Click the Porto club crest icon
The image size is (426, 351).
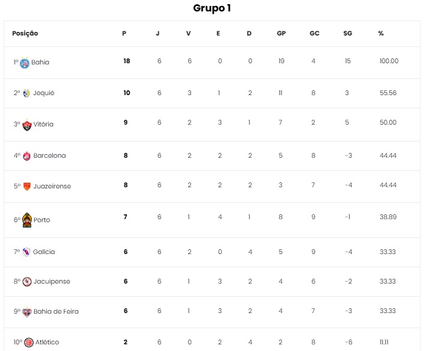pyautogui.click(x=26, y=220)
